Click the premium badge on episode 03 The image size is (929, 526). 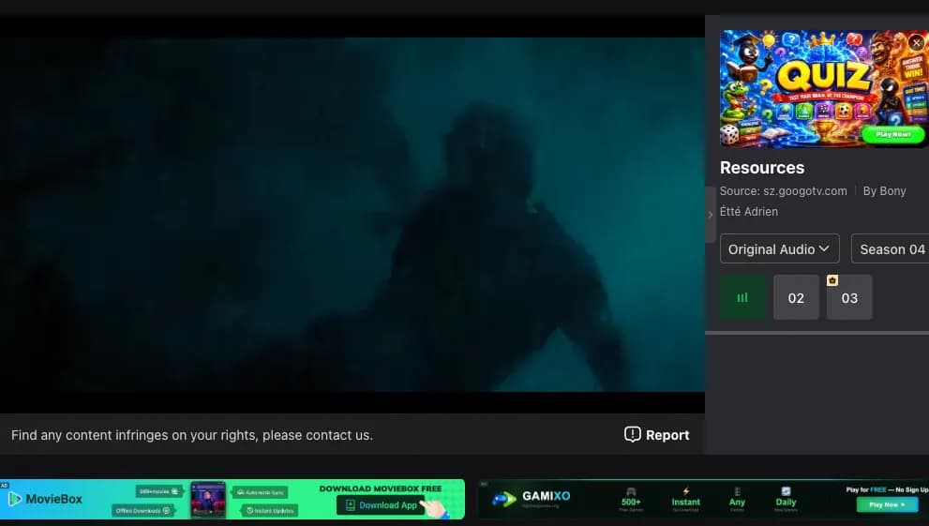[832, 280]
